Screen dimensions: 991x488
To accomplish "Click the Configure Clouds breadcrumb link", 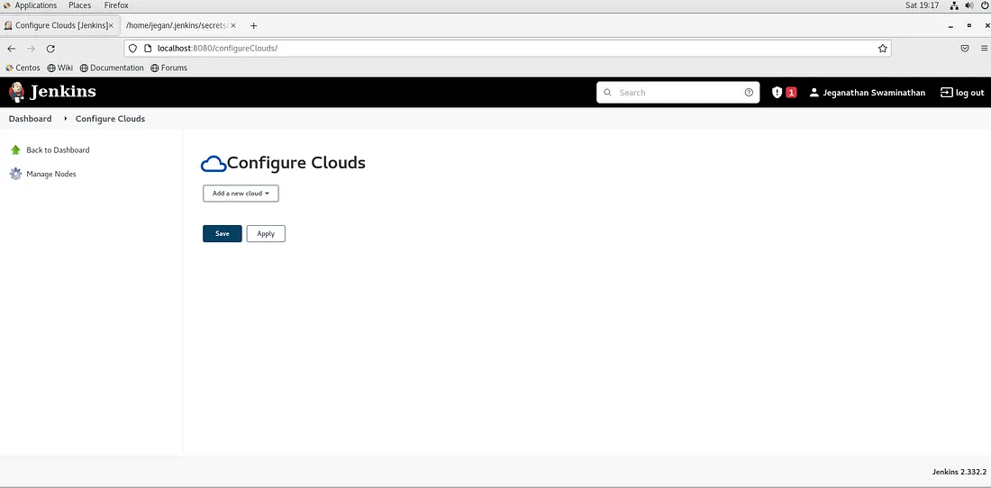I will point(110,119).
